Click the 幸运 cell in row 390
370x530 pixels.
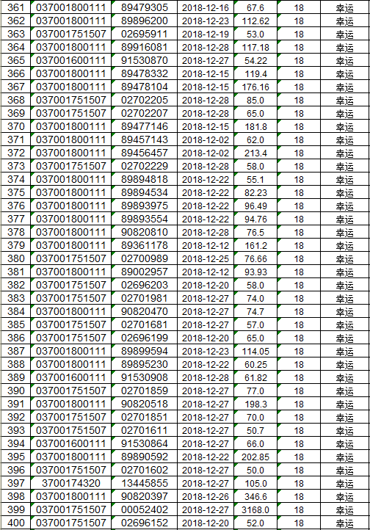point(344,391)
